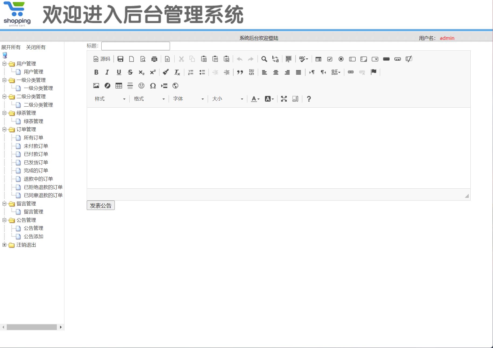Click the maximize editor icon
The image size is (493, 348).
(x=284, y=99)
